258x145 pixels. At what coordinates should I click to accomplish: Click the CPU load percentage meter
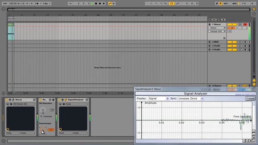pyautogui.click(x=243, y=4)
